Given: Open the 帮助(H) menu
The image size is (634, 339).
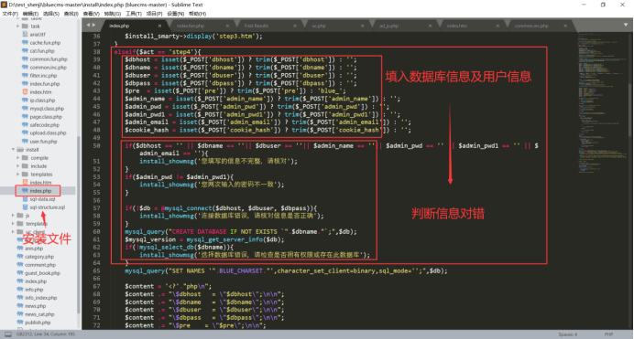Looking at the screenshot, I should click(197, 14).
